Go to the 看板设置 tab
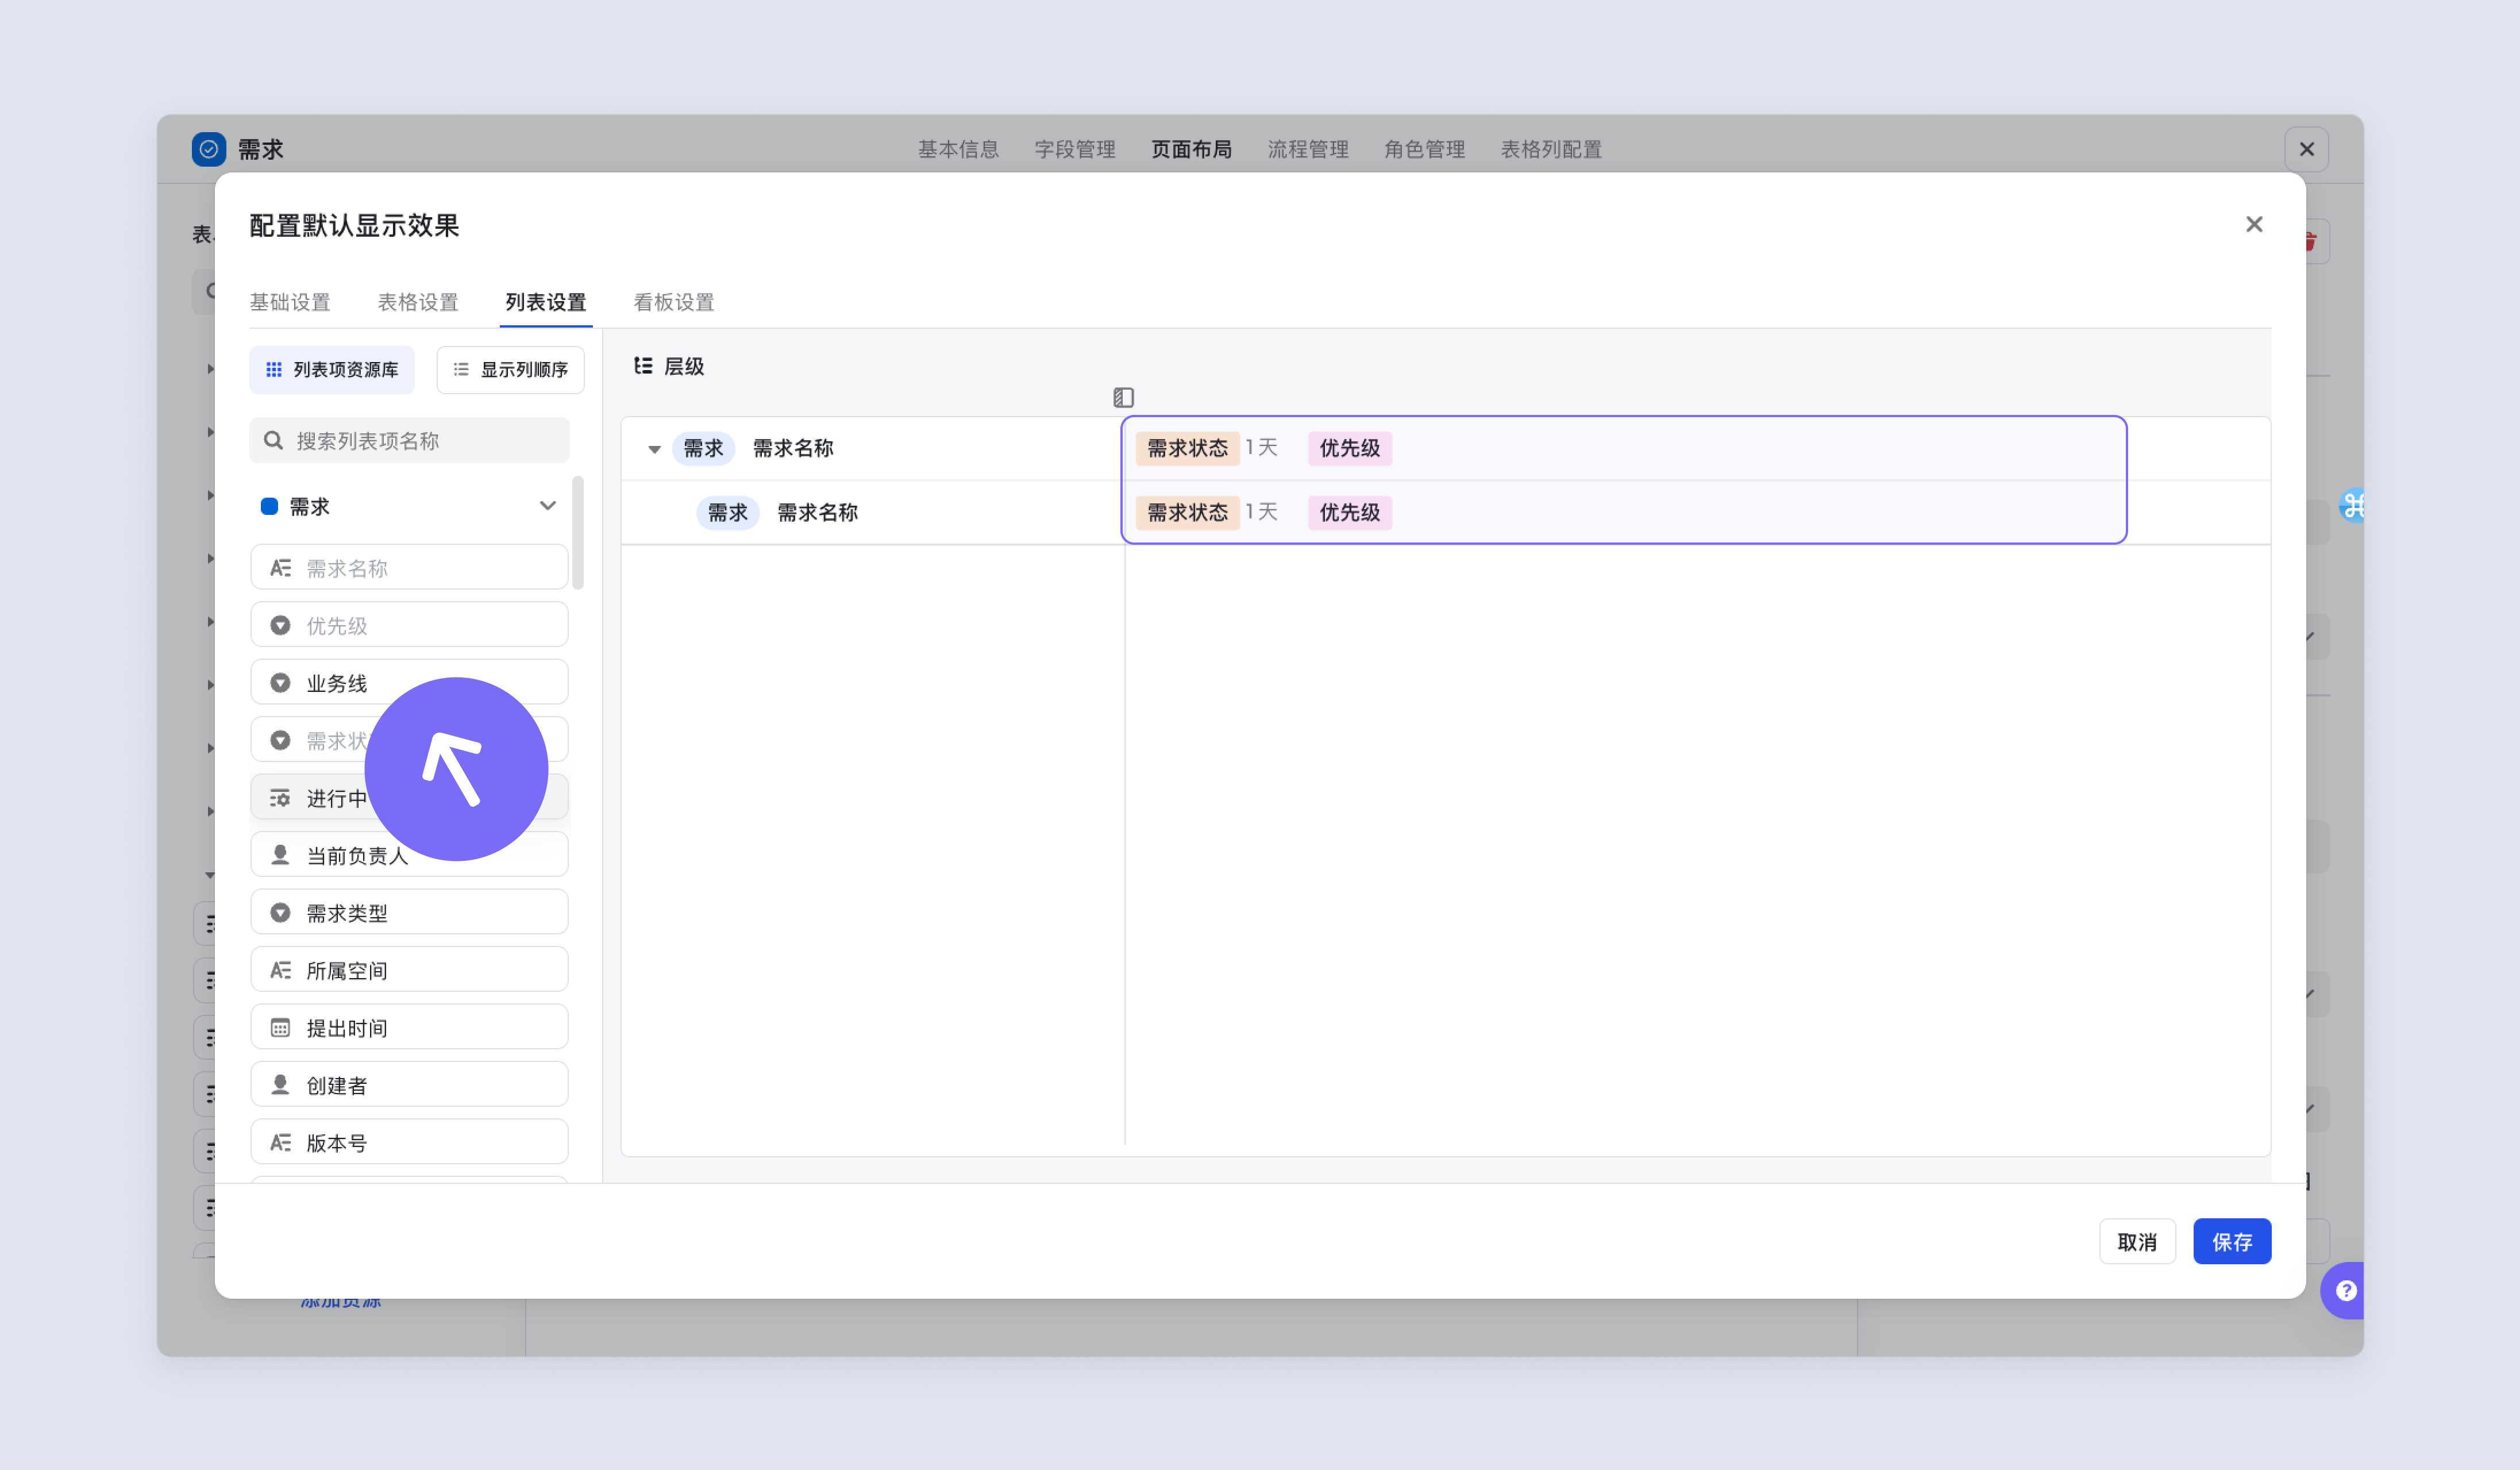 pyautogui.click(x=674, y=302)
